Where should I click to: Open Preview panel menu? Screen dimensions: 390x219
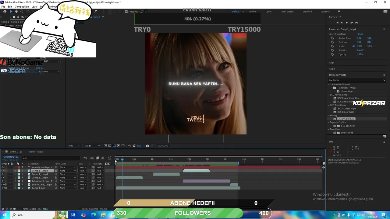pyautogui.click(x=340, y=17)
